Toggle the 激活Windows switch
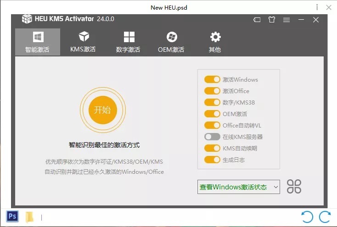The image size is (337, 227). click(x=212, y=79)
